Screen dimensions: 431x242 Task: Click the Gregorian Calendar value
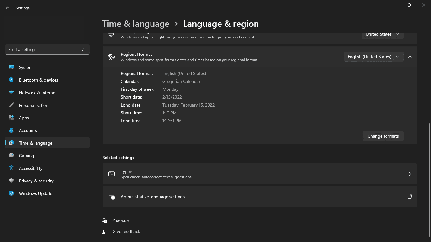tap(181, 81)
